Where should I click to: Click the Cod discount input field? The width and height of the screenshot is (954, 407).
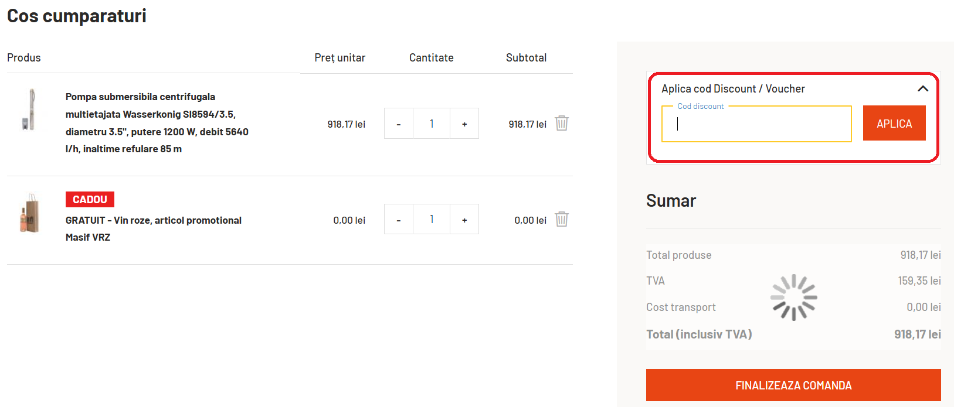[x=756, y=124]
